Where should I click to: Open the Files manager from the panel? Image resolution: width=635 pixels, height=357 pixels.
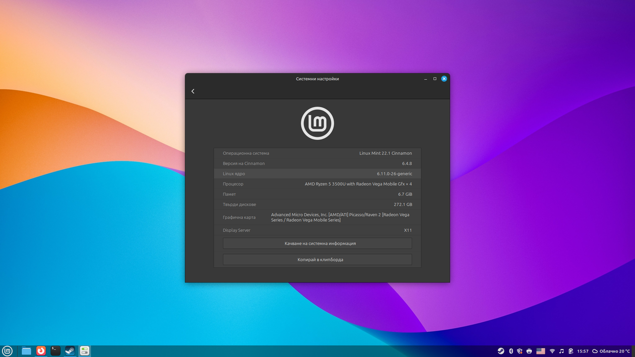tap(26, 351)
